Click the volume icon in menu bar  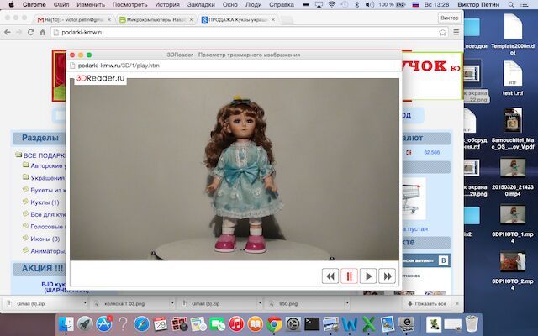(x=369, y=4)
